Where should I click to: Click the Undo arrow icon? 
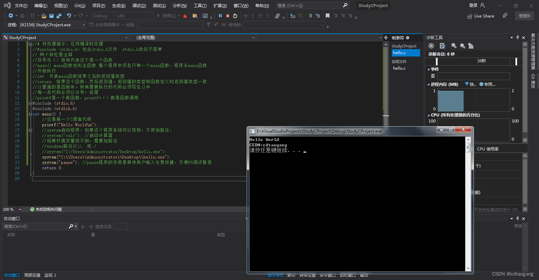(69, 16)
